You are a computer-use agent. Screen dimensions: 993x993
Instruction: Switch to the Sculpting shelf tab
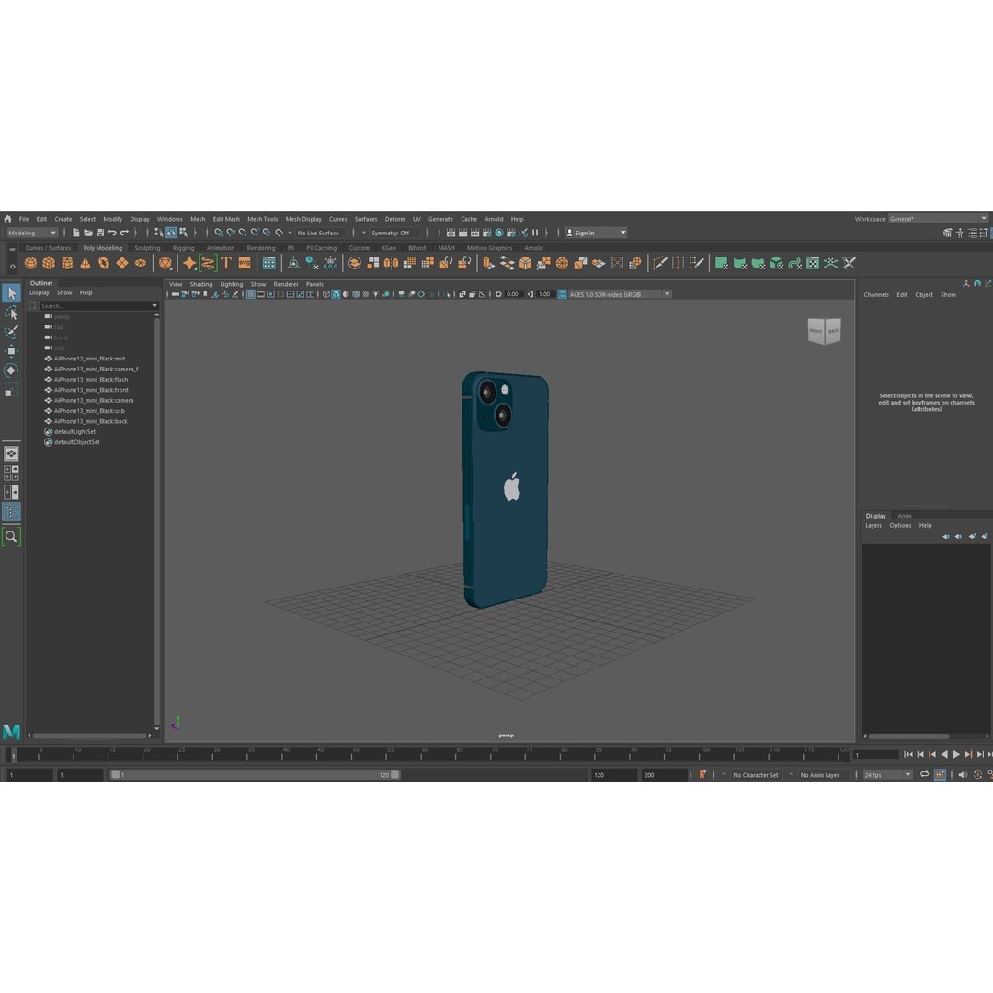147,248
